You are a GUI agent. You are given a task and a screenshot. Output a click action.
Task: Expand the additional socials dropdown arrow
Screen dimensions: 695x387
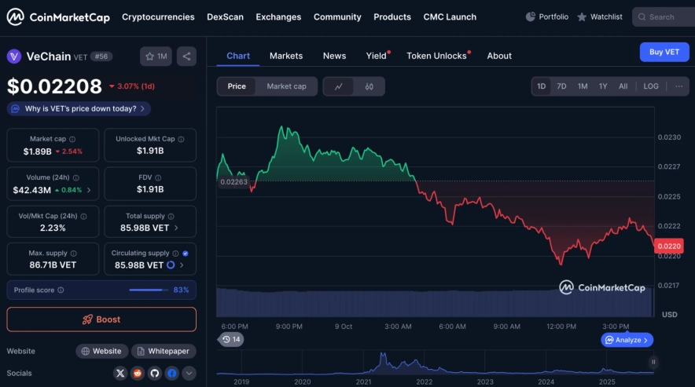click(189, 373)
